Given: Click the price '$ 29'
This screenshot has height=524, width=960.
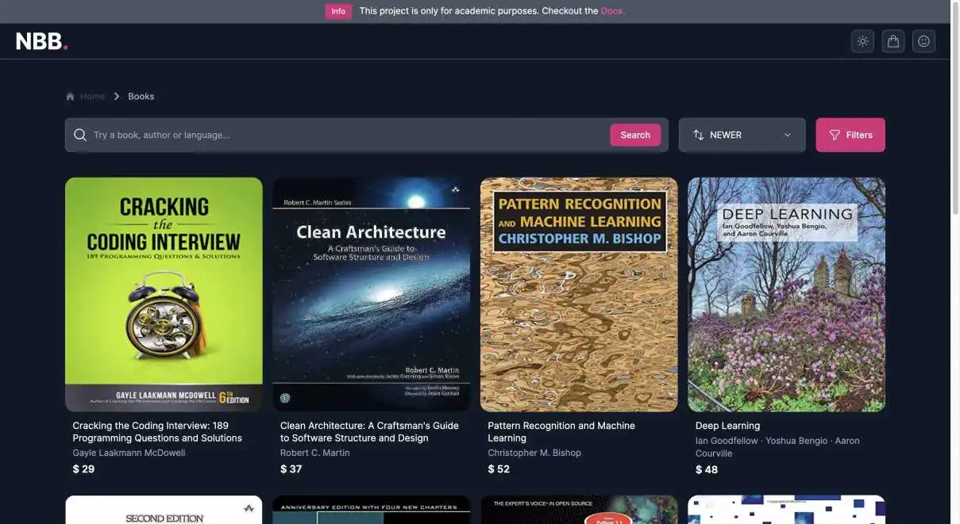Looking at the screenshot, I should click(x=83, y=469).
